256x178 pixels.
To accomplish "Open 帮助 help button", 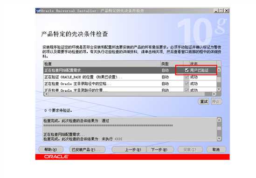I will (51, 150).
